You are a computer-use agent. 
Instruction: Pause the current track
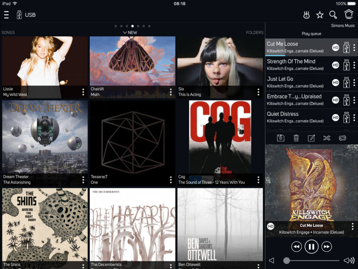click(x=311, y=247)
